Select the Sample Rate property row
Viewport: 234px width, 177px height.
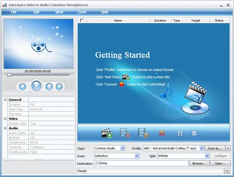click(x=41, y=142)
